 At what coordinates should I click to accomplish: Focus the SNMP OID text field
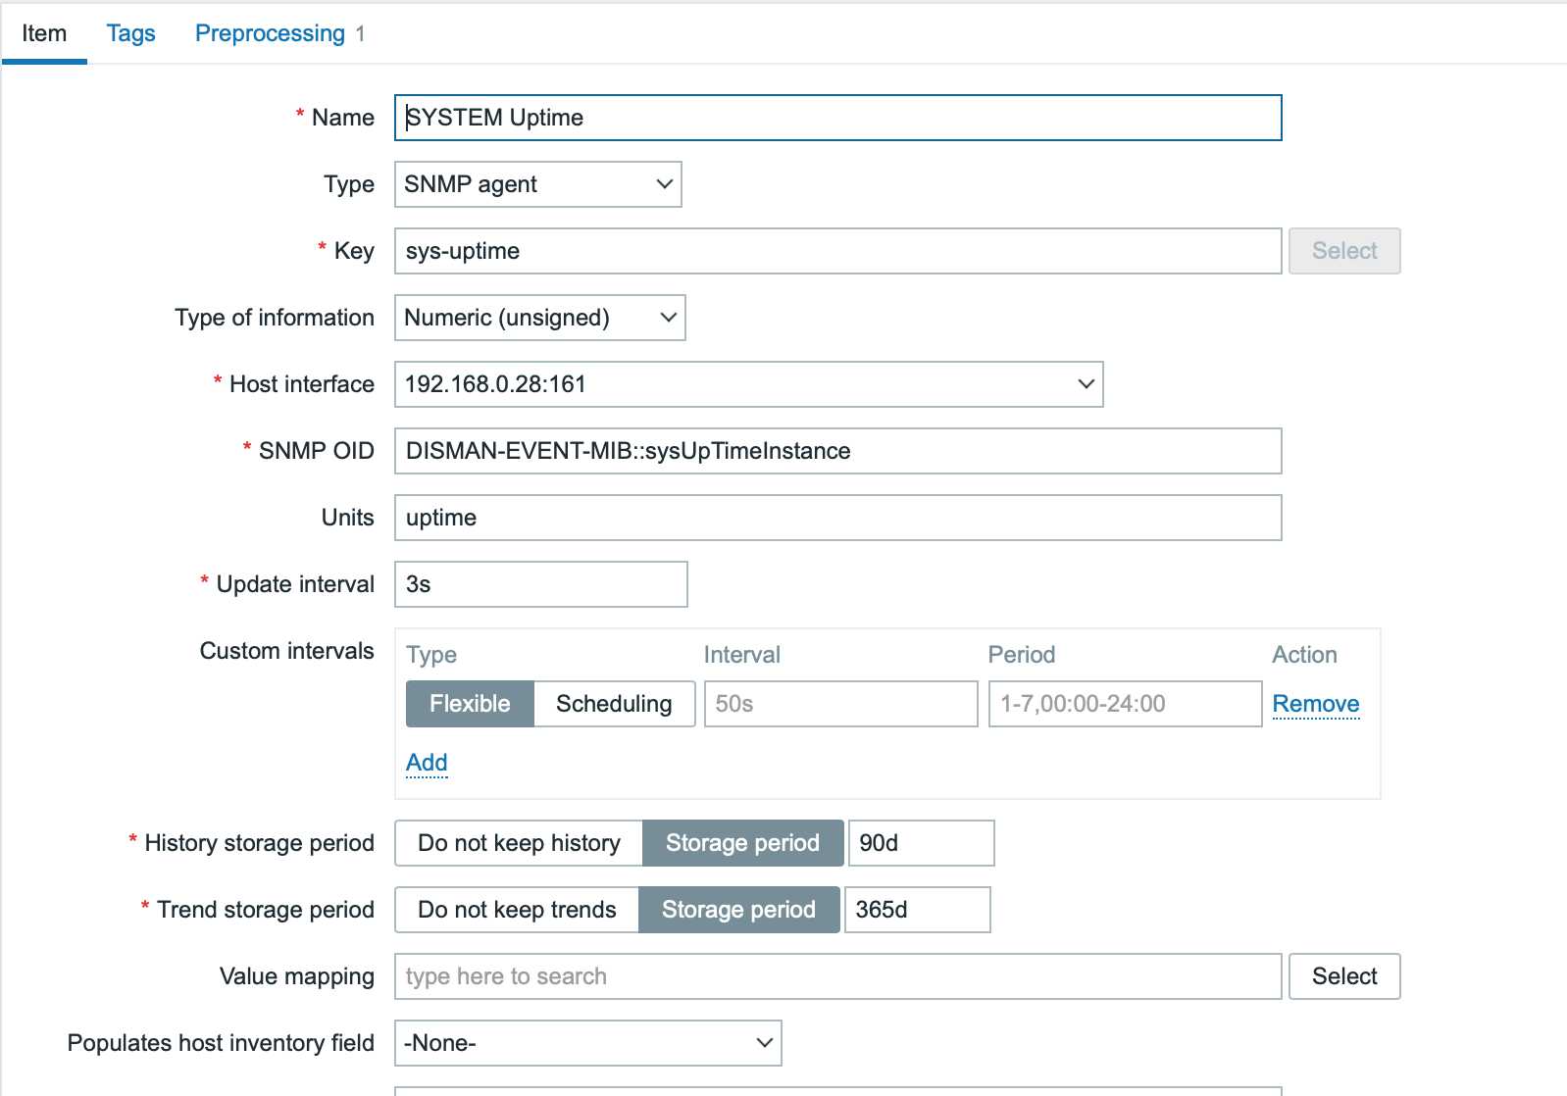tap(837, 451)
